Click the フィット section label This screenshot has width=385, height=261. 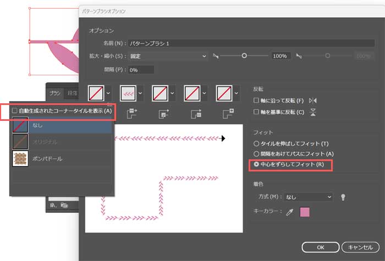click(x=263, y=132)
